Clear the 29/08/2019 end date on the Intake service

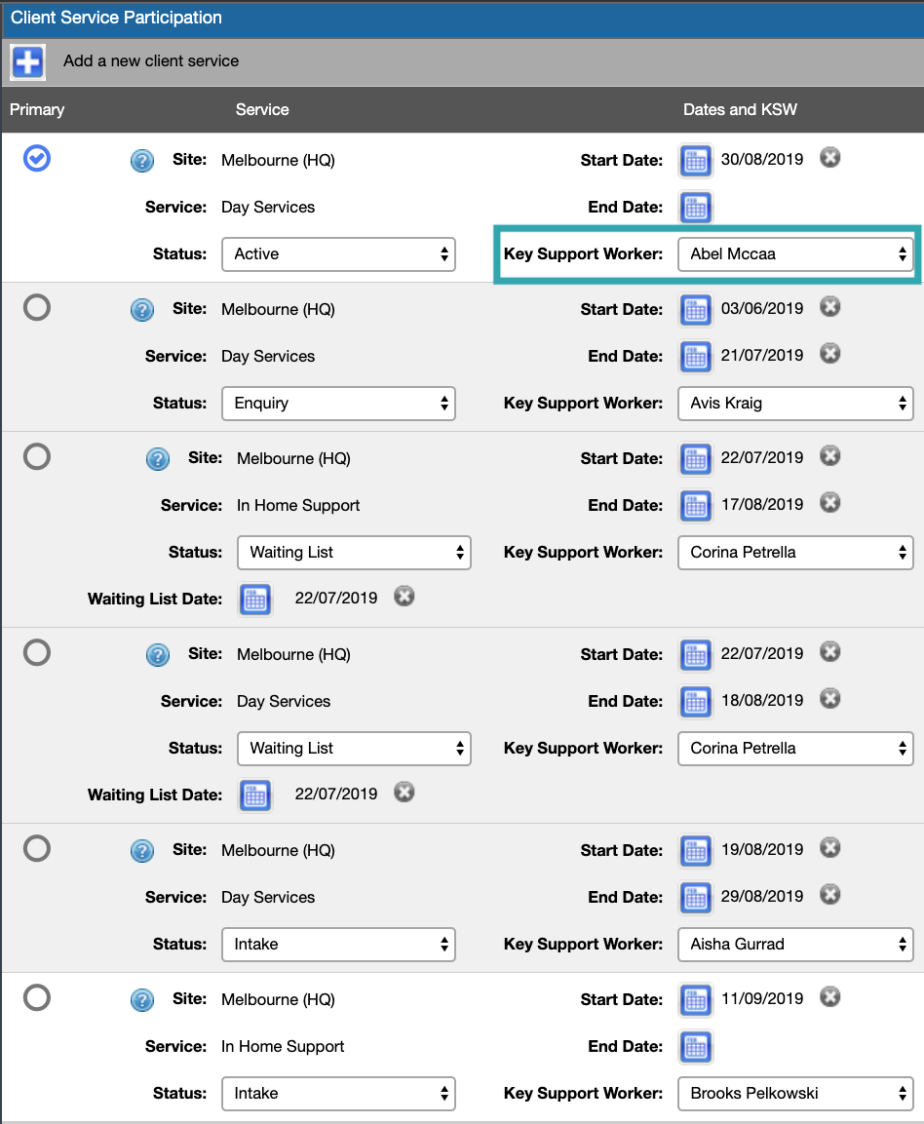click(829, 894)
